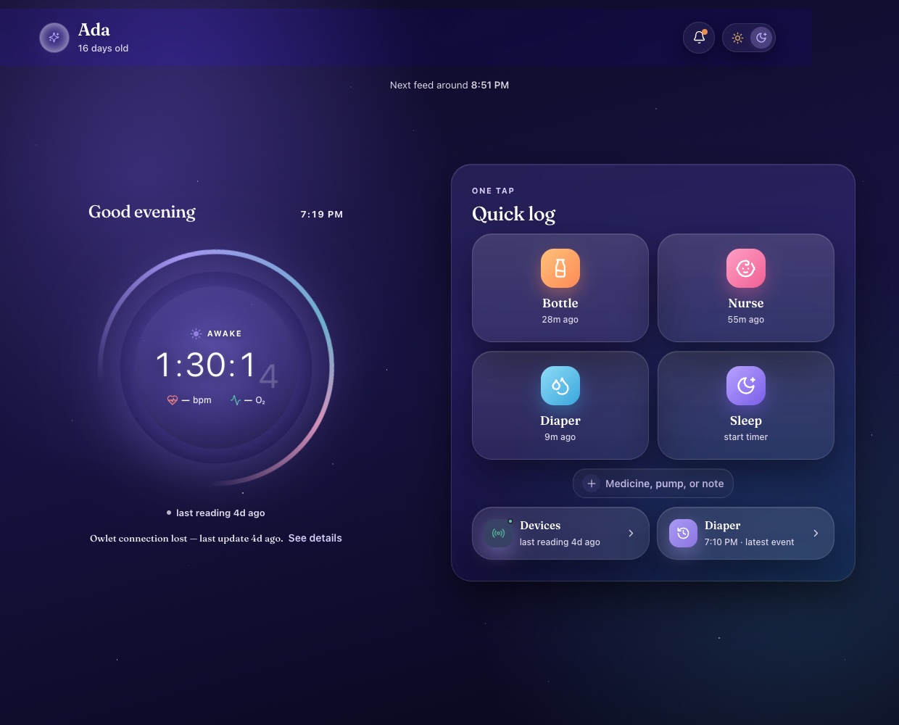Expand the Devices row chevron
The image size is (899, 725).
pos(631,533)
